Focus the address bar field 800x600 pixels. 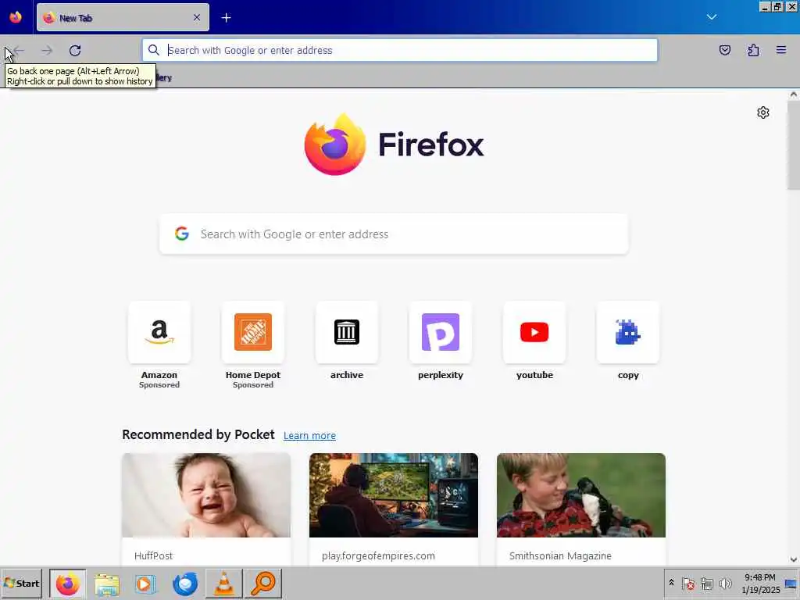(x=400, y=50)
